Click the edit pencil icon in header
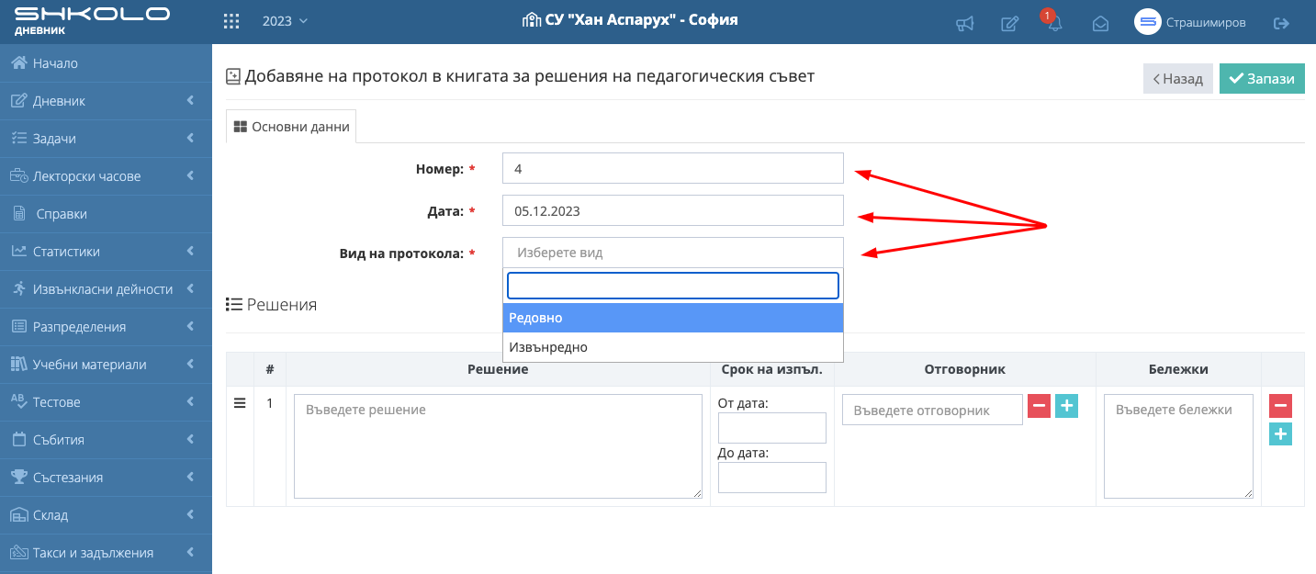The width and height of the screenshot is (1316, 574). [1009, 24]
